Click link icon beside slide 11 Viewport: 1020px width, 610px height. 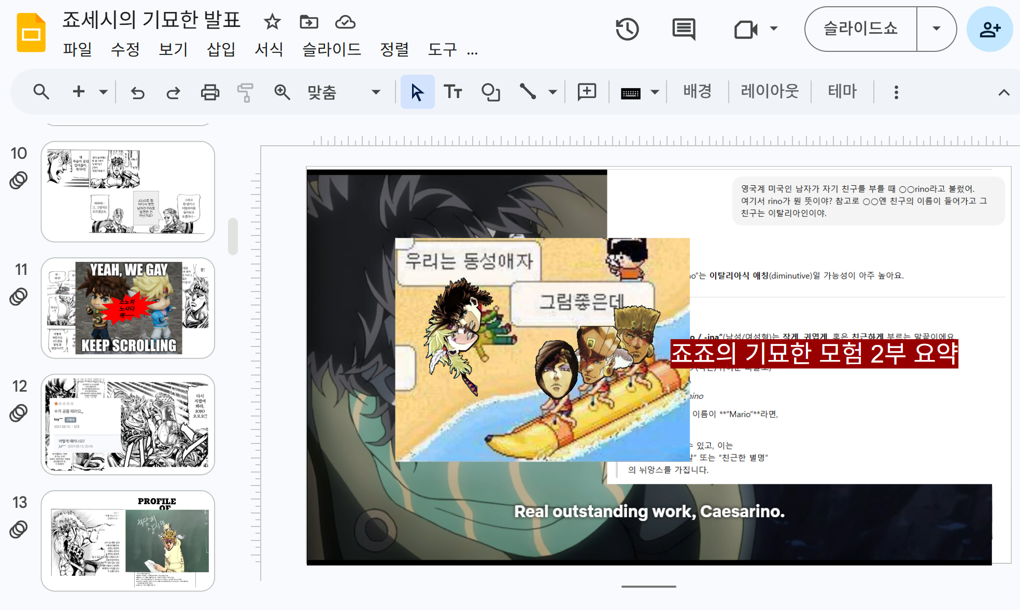pos(19,297)
